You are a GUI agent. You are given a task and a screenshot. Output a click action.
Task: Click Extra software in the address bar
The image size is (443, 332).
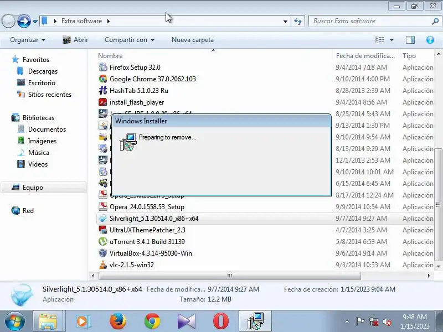pos(81,21)
